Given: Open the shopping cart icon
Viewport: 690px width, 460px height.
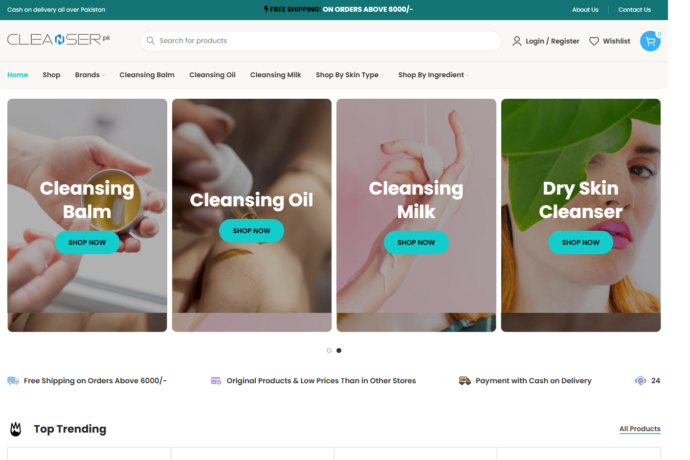Looking at the screenshot, I should (x=650, y=41).
